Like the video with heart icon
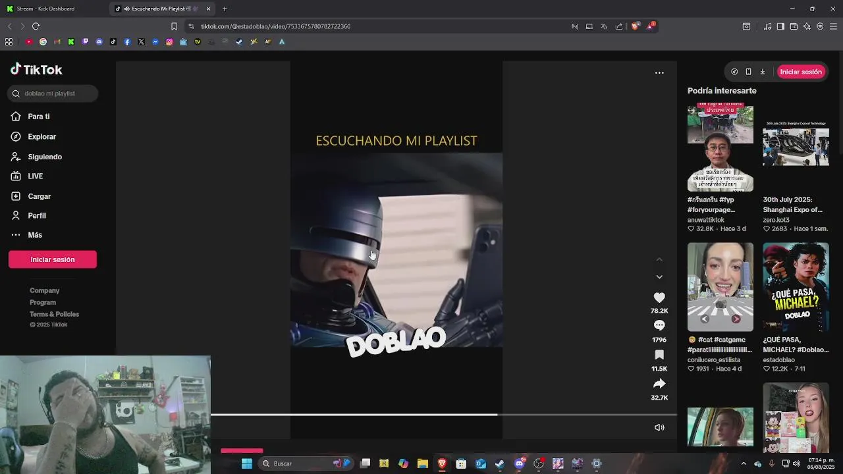 [x=659, y=298]
